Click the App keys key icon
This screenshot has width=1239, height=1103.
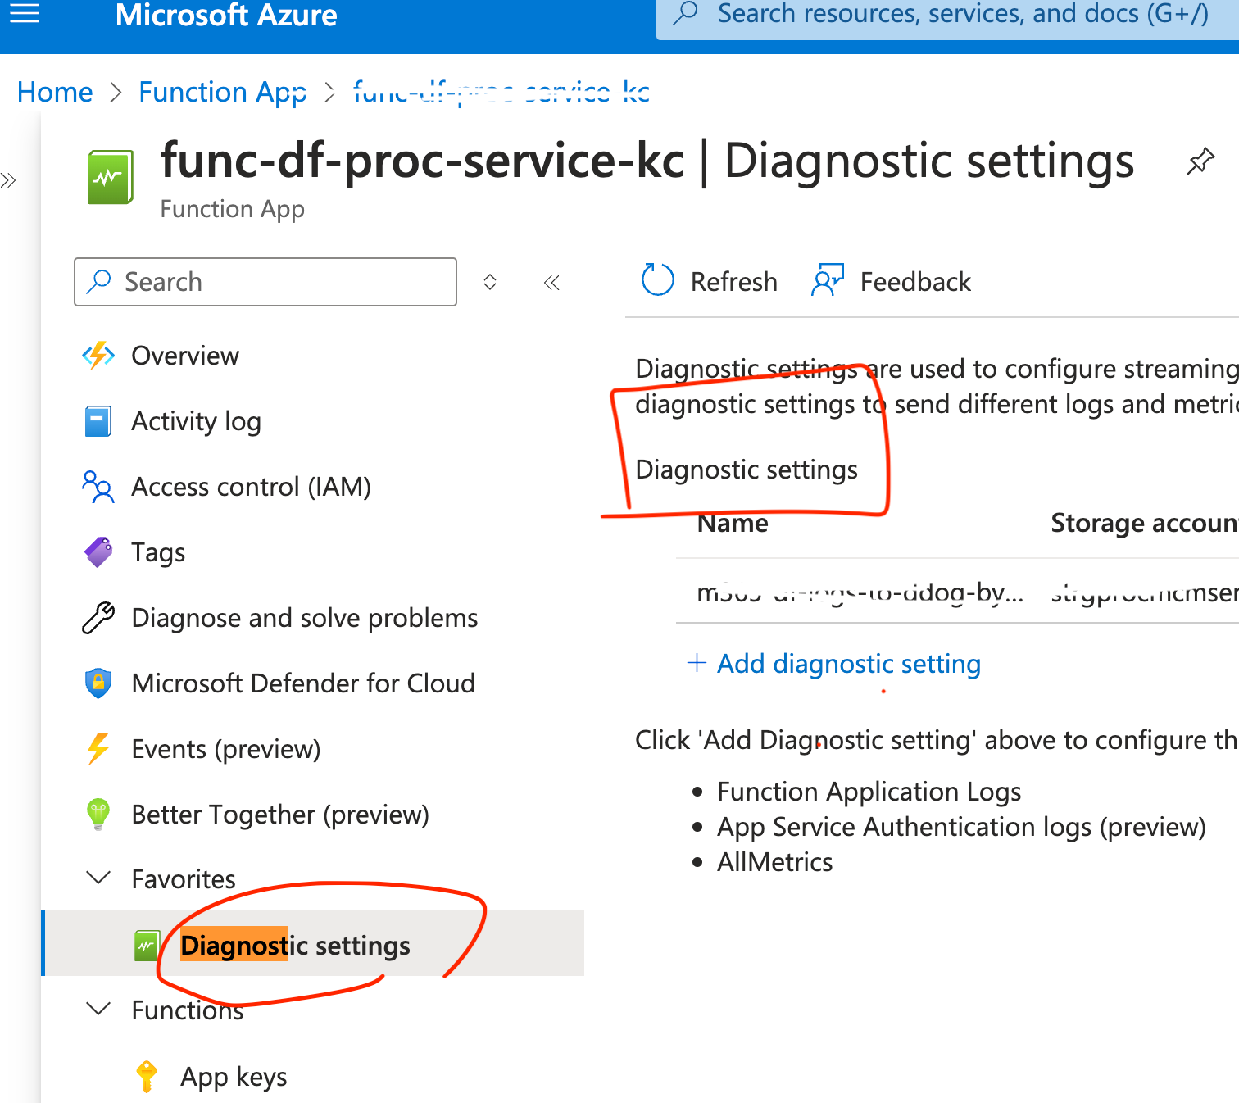pyautogui.click(x=147, y=1077)
